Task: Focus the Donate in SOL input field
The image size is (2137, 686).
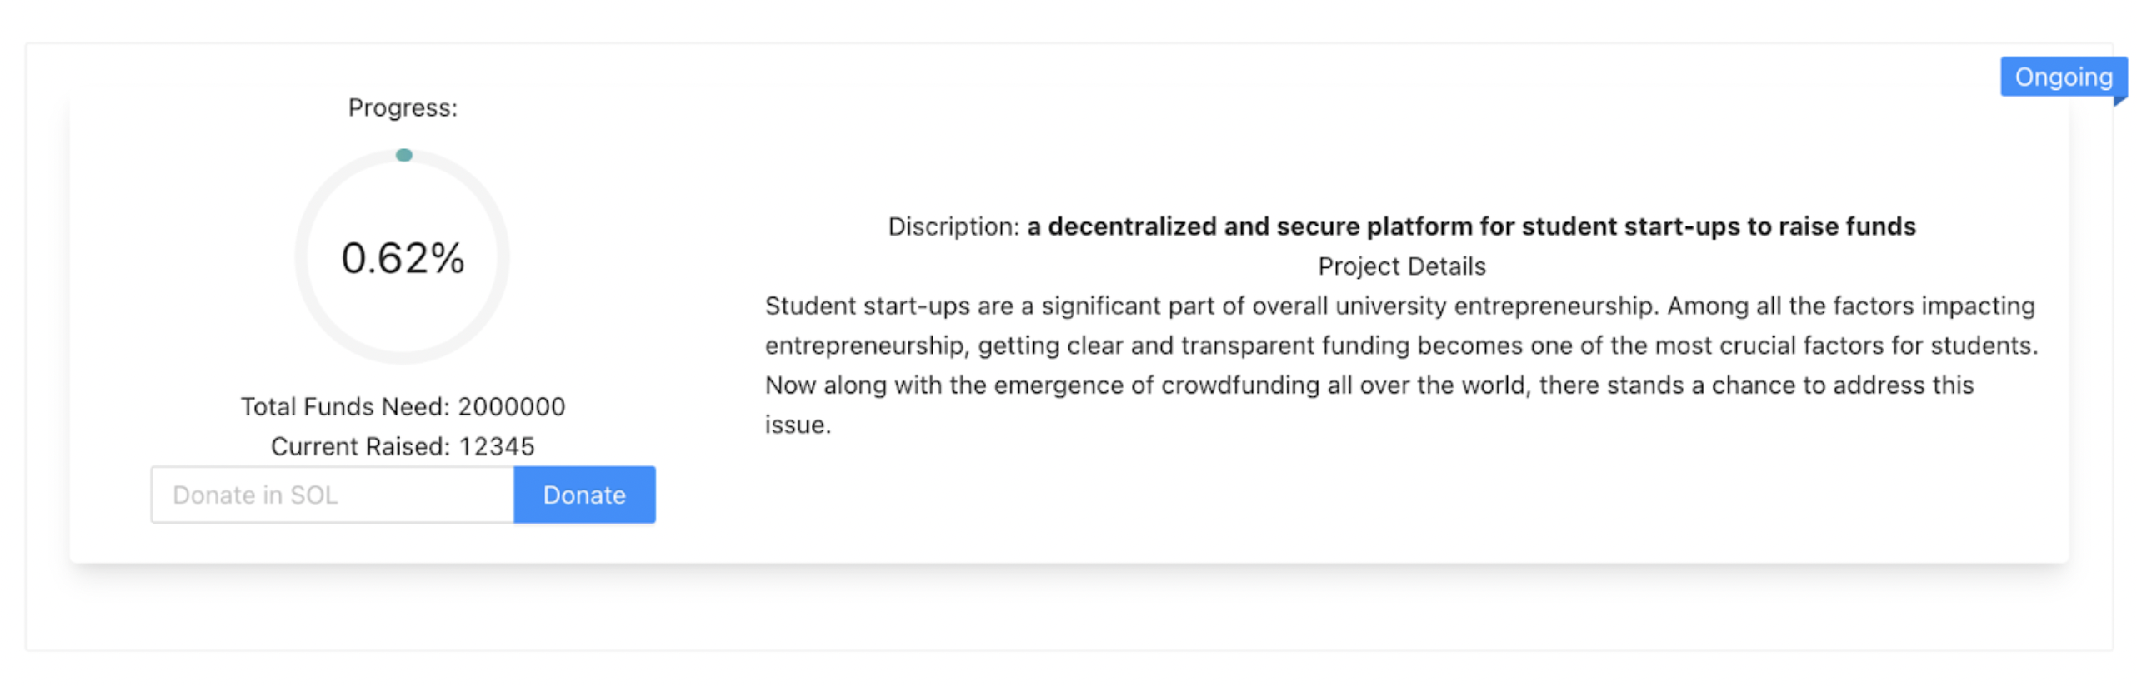Action: pyautogui.click(x=332, y=495)
